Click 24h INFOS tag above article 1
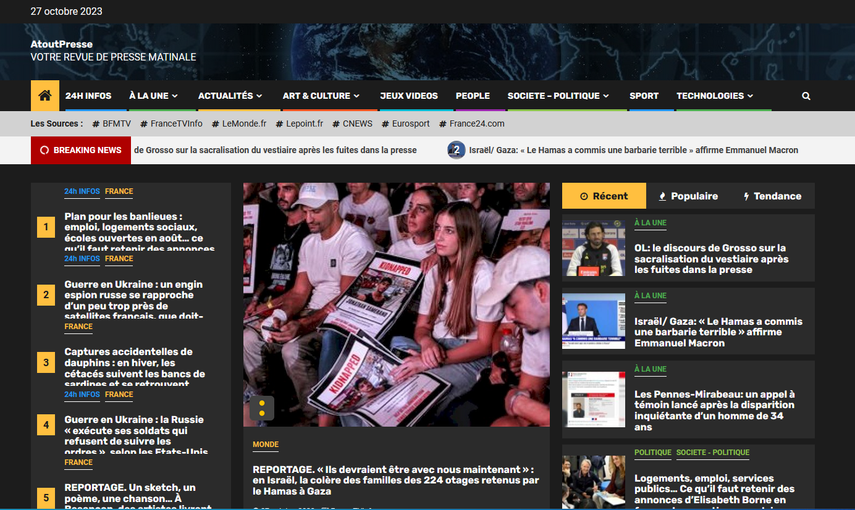The height and width of the screenshot is (510, 855). [x=82, y=191]
